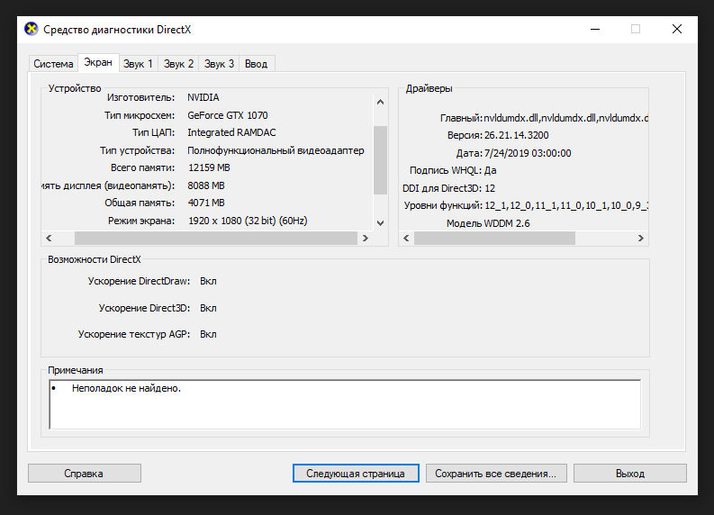Viewport: 714px width, 515px height.
Task: Click driver version 26.21.14.3200
Action: pos(517,135)
